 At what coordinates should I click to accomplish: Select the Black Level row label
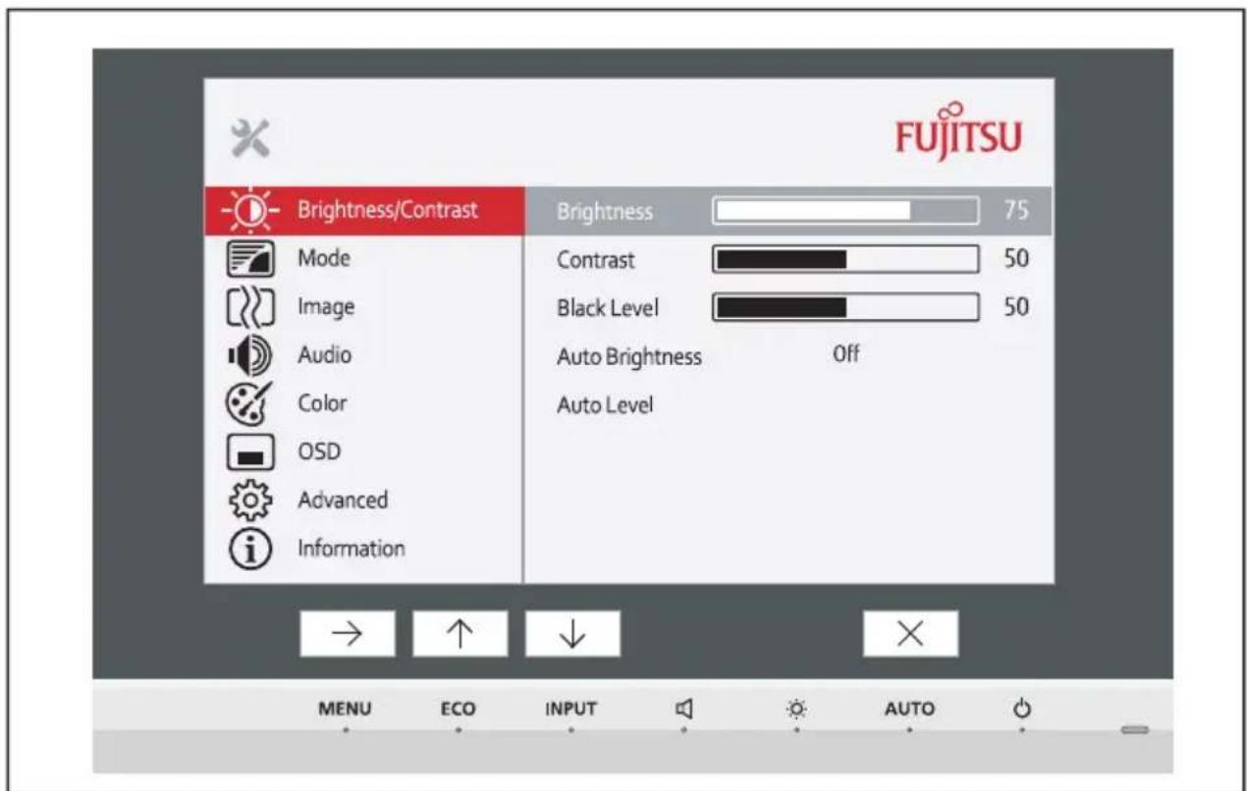click(x=608, y=308)
